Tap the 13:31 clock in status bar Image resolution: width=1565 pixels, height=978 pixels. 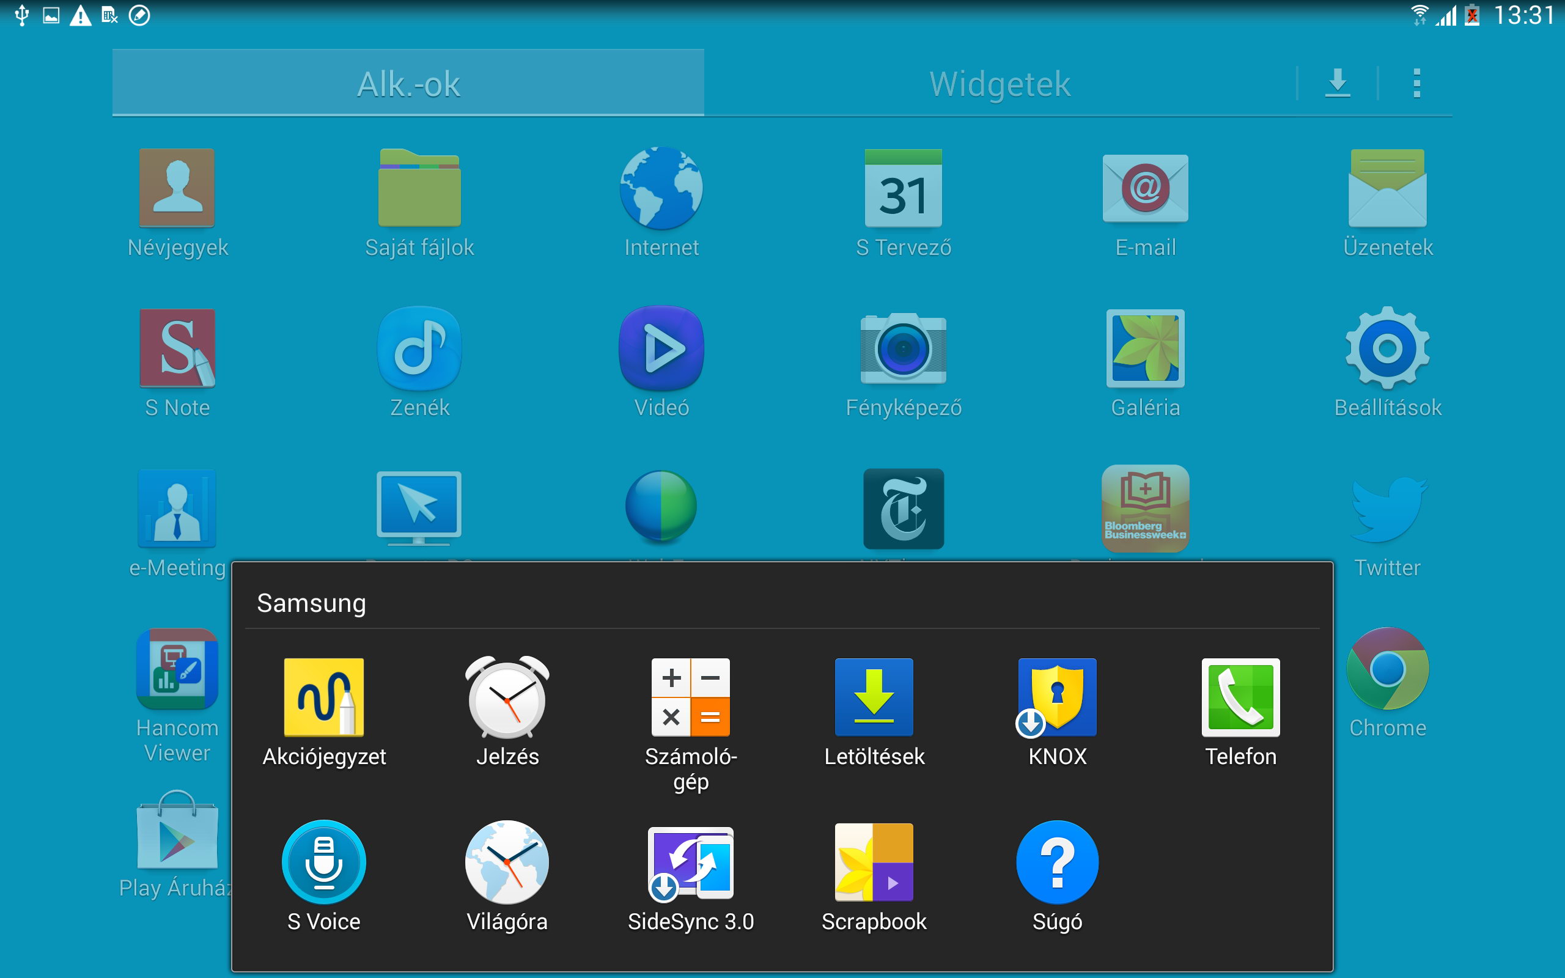click(x=1523, y=15)
